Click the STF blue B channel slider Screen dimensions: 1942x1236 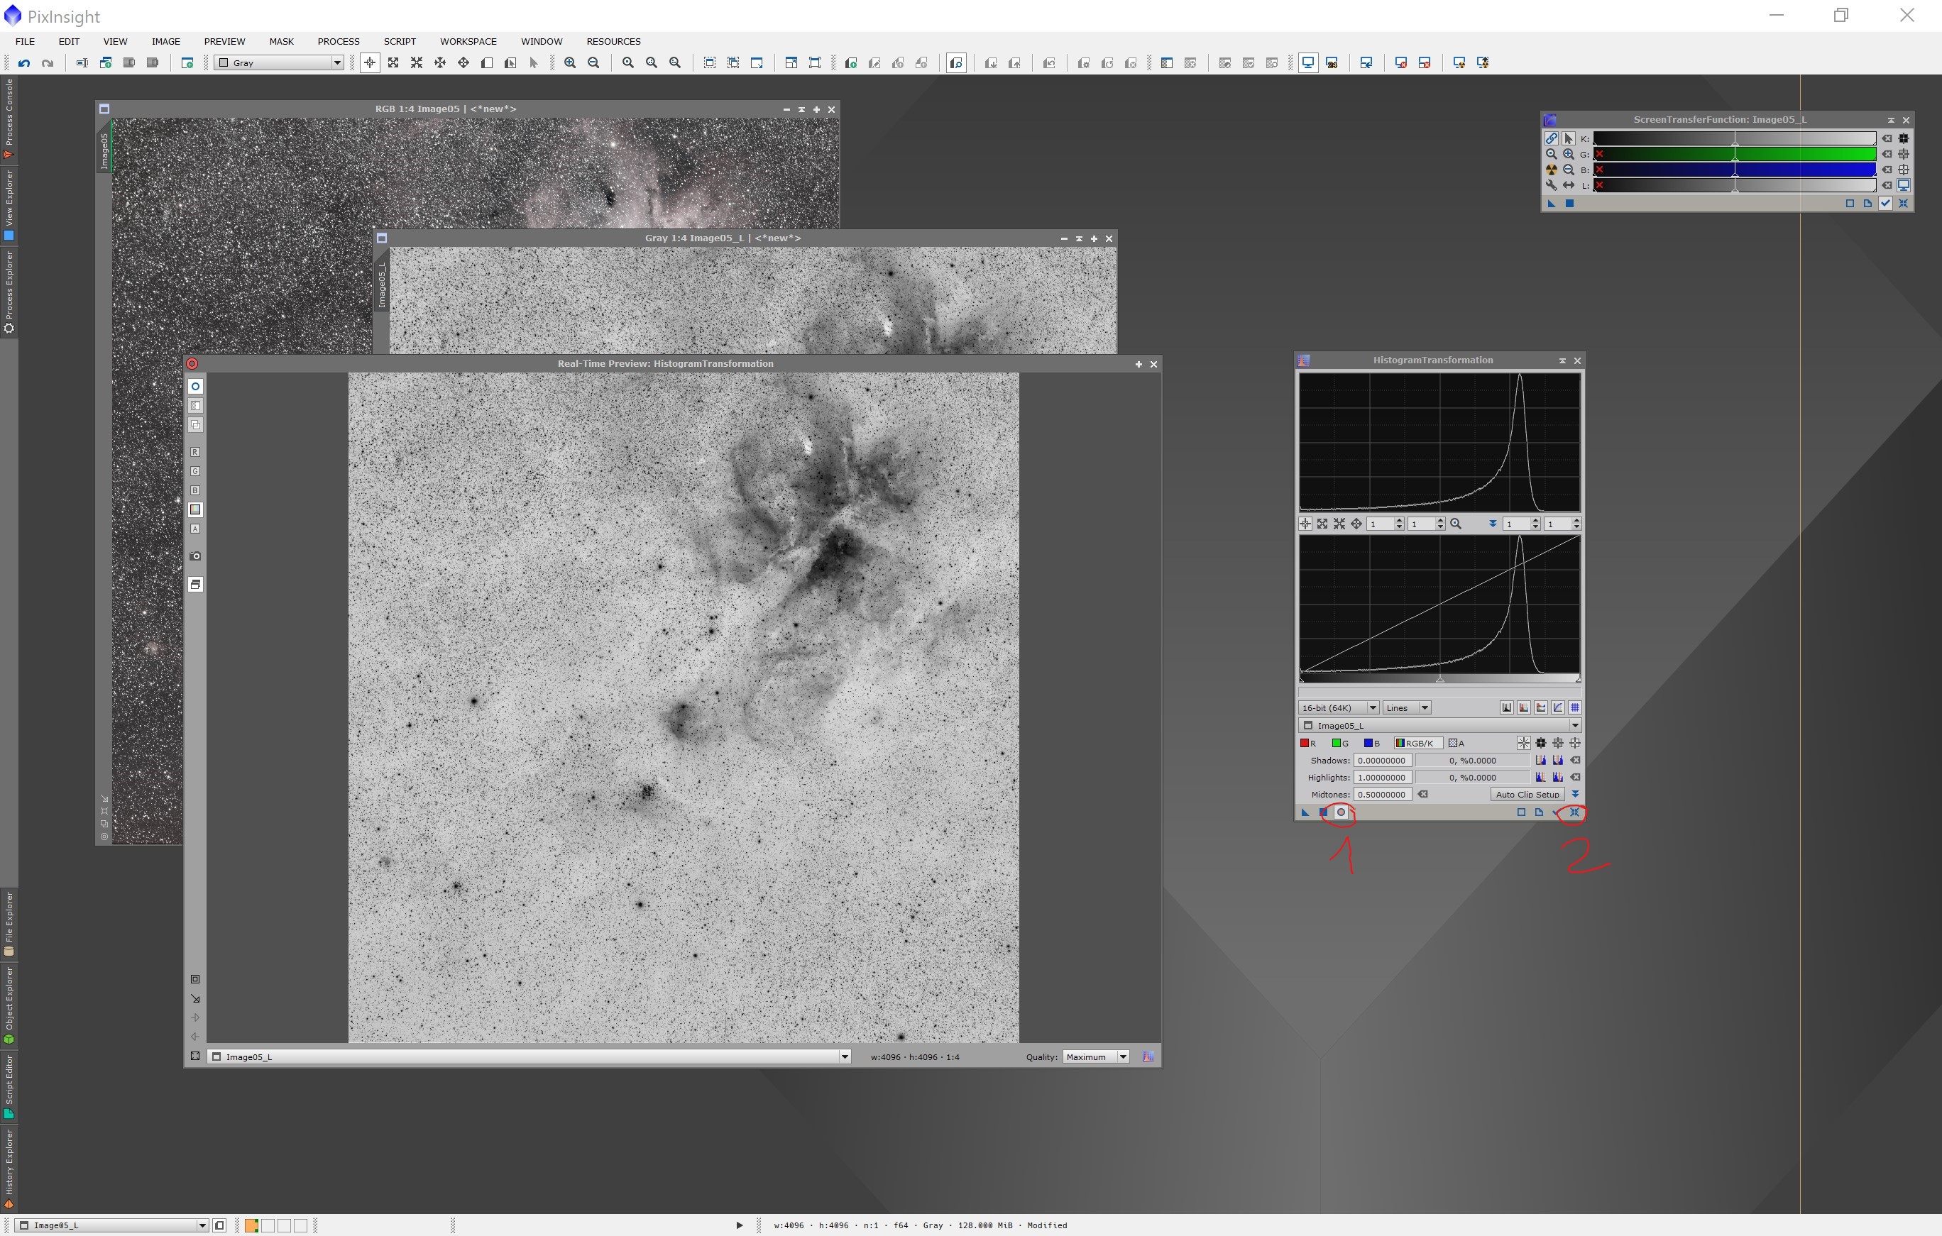tap(1735, 170)
